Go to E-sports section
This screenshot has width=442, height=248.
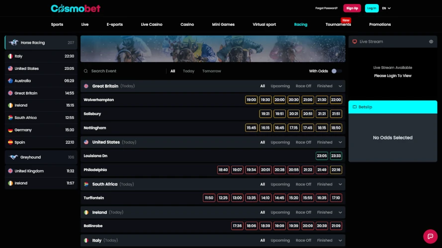coord(115,24)
